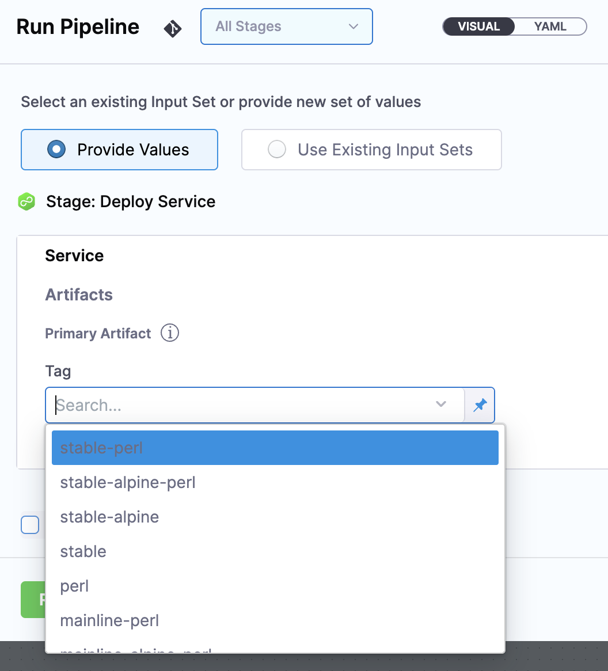
Task: Click the git branch icon beside Run Pipeline
Action: [x=173, y=28]
